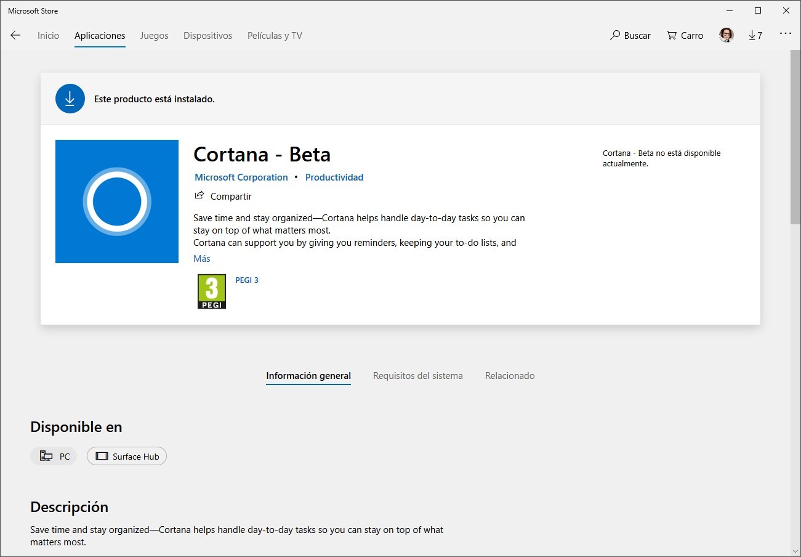Select the PC availability pill
Viewport: 801px width, 557px height.
[54, 456]
